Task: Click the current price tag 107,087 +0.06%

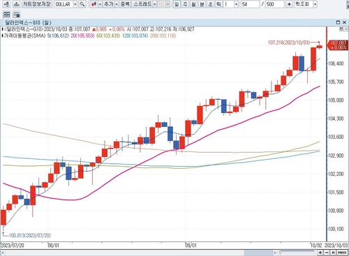Action: pyautogui.click(x=338, y=45)
